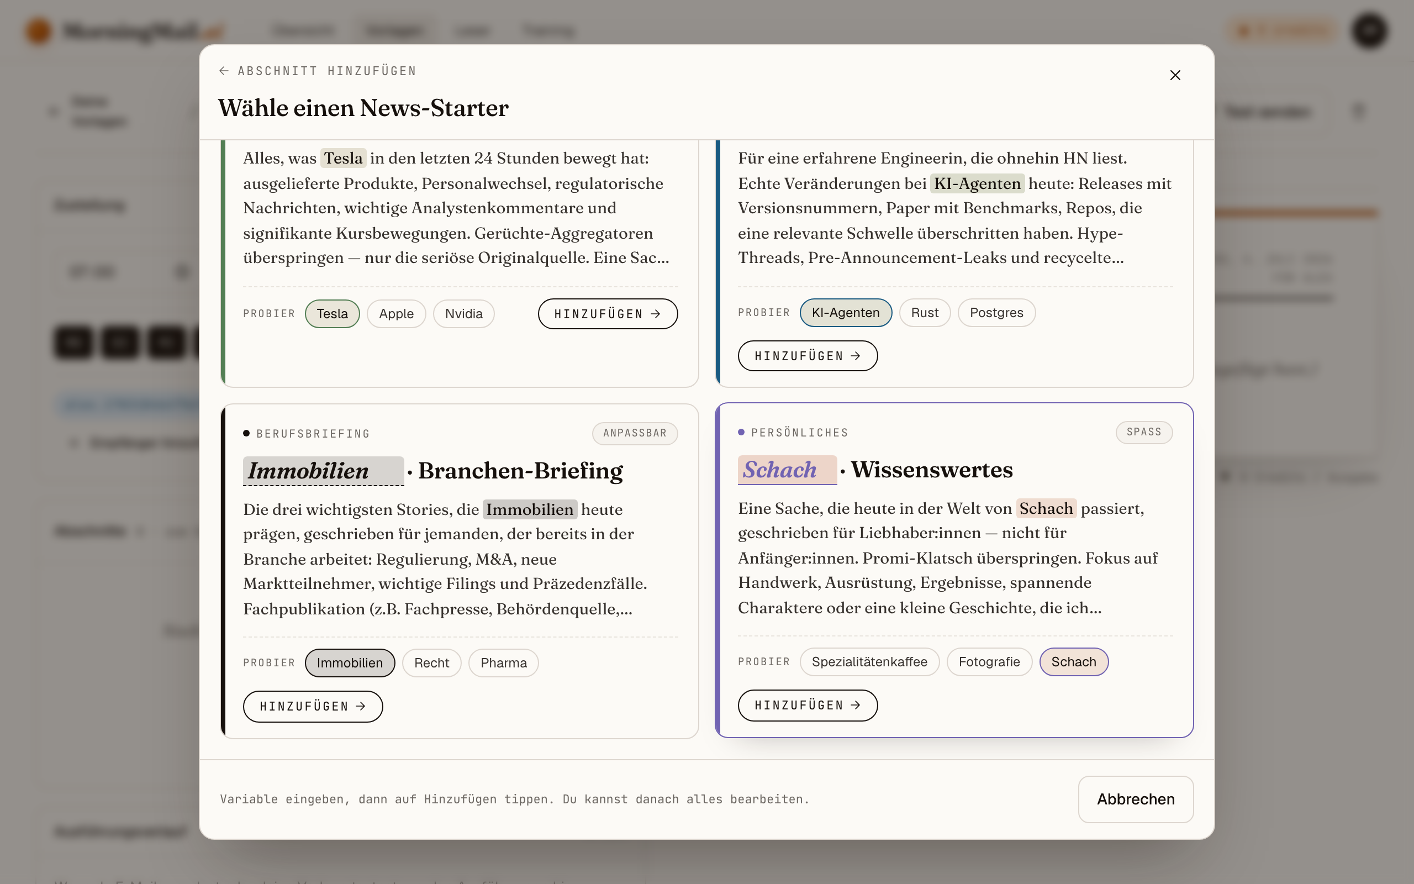This screenshot has width=1414, height=884.
Task: Select the KI-Agenten chip
Action: 846,313
